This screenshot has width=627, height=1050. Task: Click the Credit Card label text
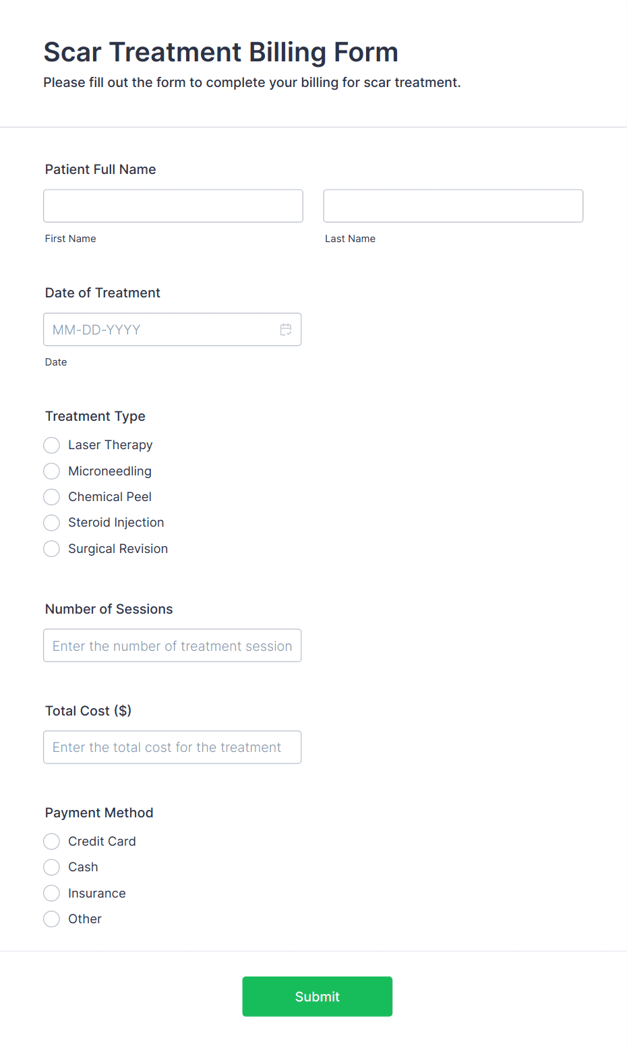pyautogui.click(x=102, y=842)
